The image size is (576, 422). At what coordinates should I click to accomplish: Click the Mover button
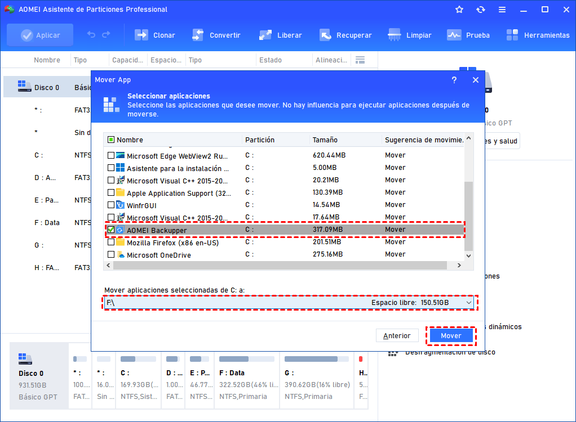[x=451, y=335]
